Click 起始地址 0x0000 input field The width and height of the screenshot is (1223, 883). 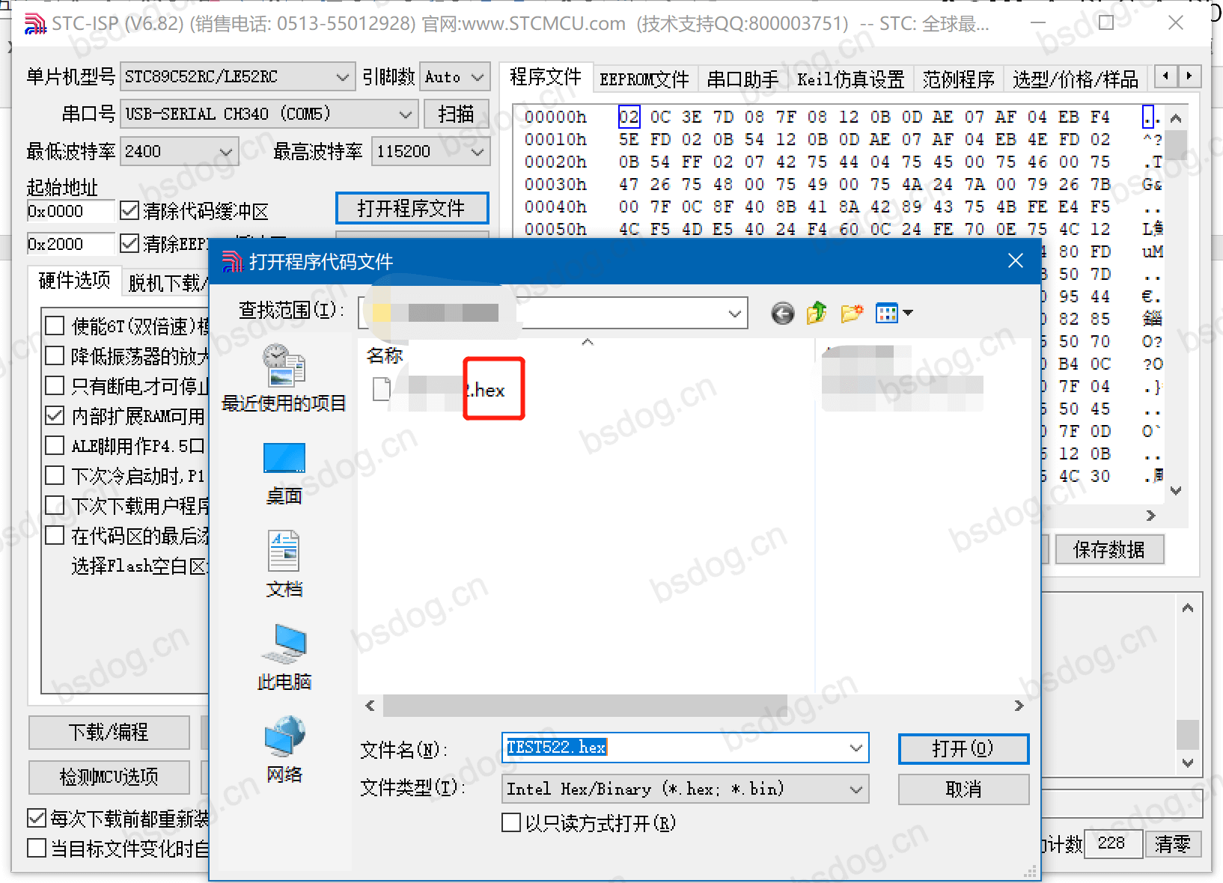(70, 211)
